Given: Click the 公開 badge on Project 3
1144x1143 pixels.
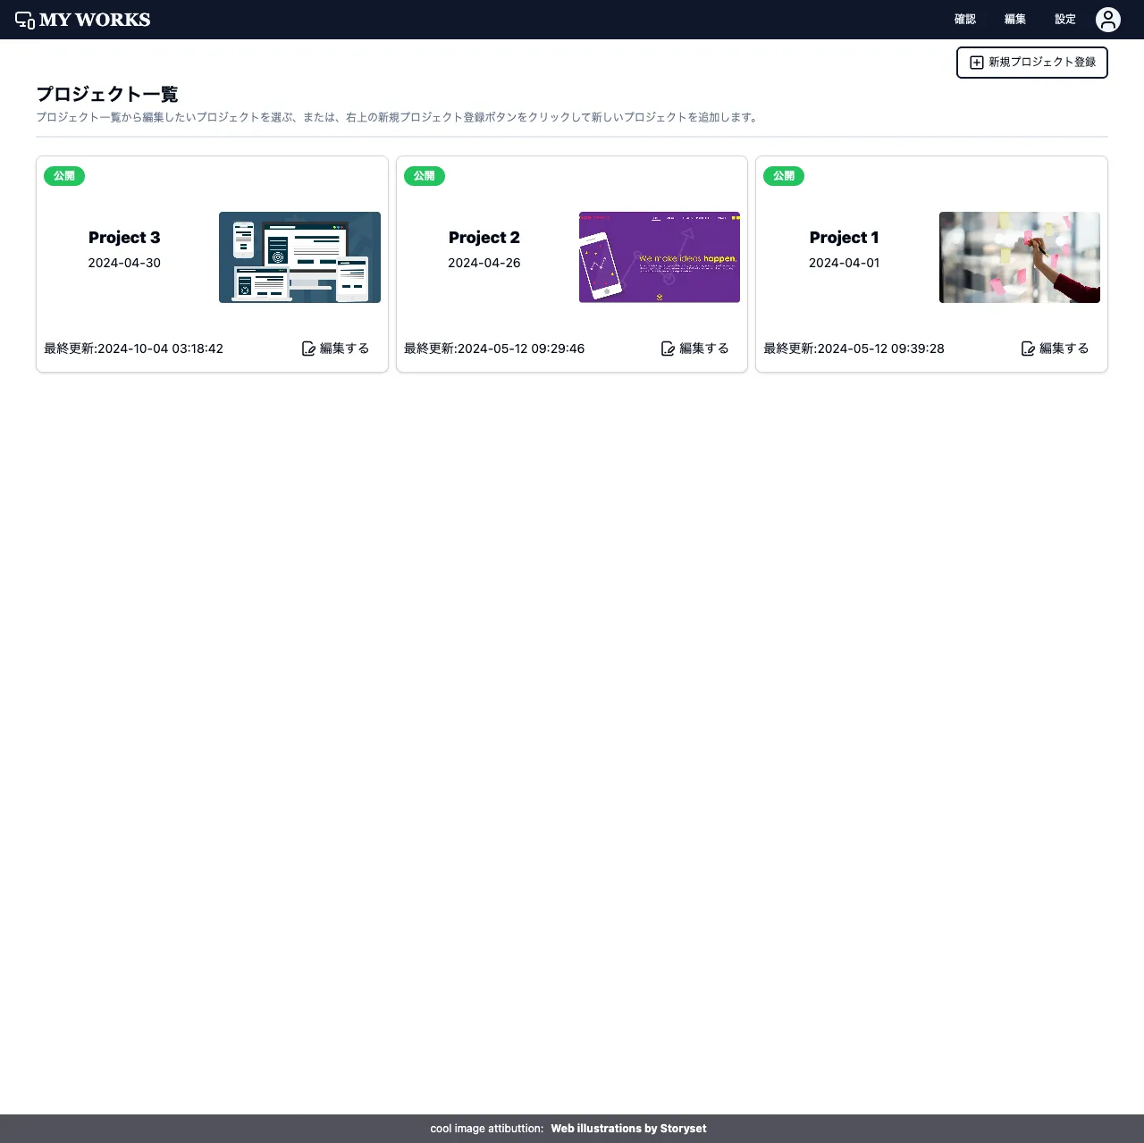Looking at the screenshot, I should click(x=64, y=176).
